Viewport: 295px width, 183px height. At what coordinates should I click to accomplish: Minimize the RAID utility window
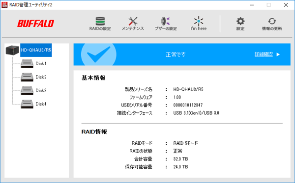[252, 5]
